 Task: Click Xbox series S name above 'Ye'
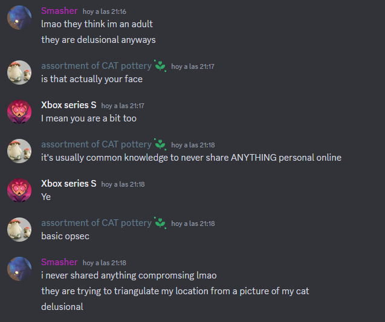69,184
